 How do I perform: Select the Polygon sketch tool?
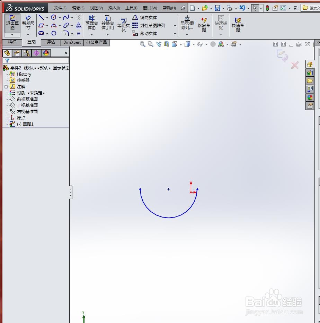tap(54, 33)
